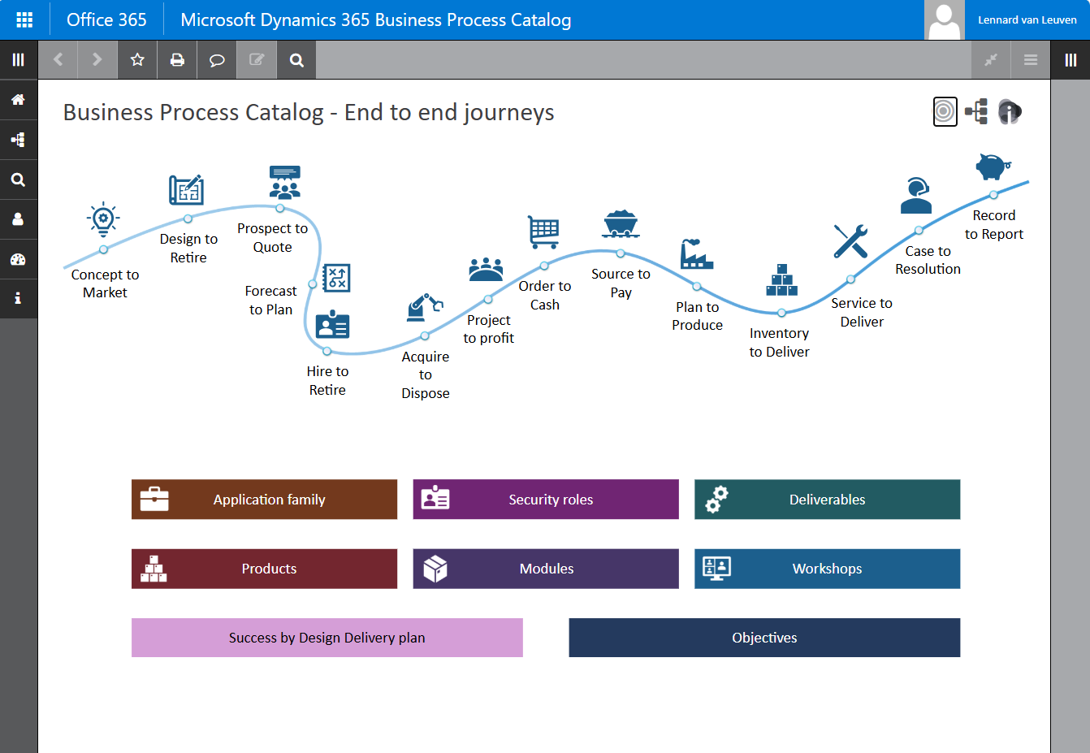Open the Office 365 app launcher grid
The width and height of the screenshot is (1090, 753).
pos(24,19)
